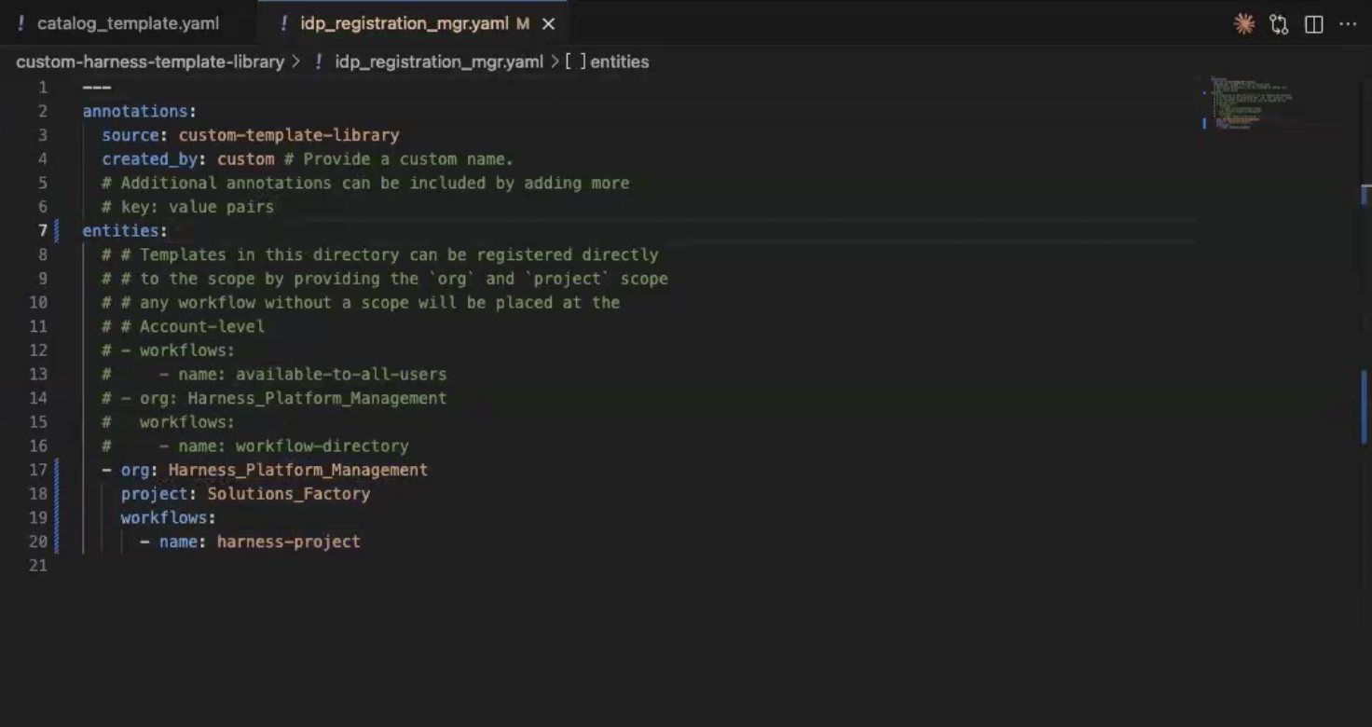Click the minimap code preview

click(x=1249, y=103)
